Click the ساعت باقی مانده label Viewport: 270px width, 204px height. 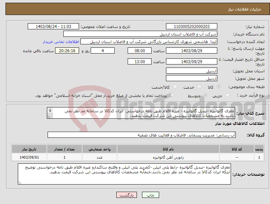(x=38, y=51)
